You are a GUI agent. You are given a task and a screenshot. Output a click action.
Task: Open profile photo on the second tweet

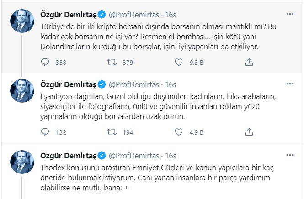pos(22,90)
